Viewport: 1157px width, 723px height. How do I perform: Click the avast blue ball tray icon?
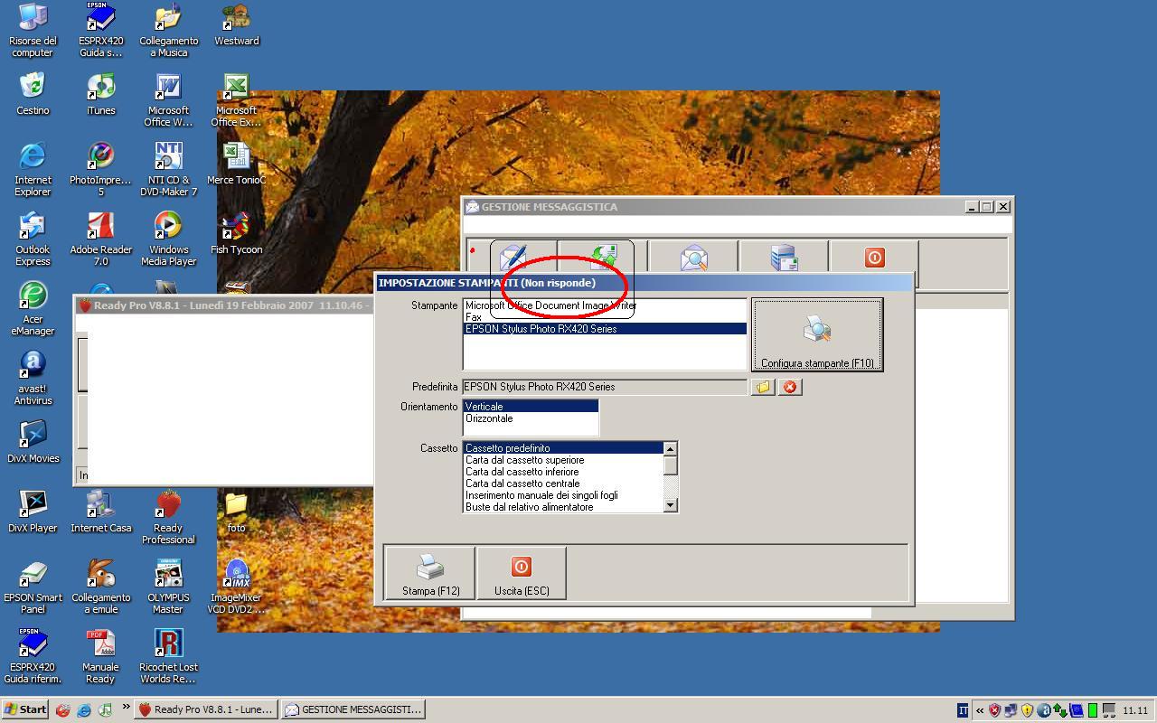(1043, 710)
